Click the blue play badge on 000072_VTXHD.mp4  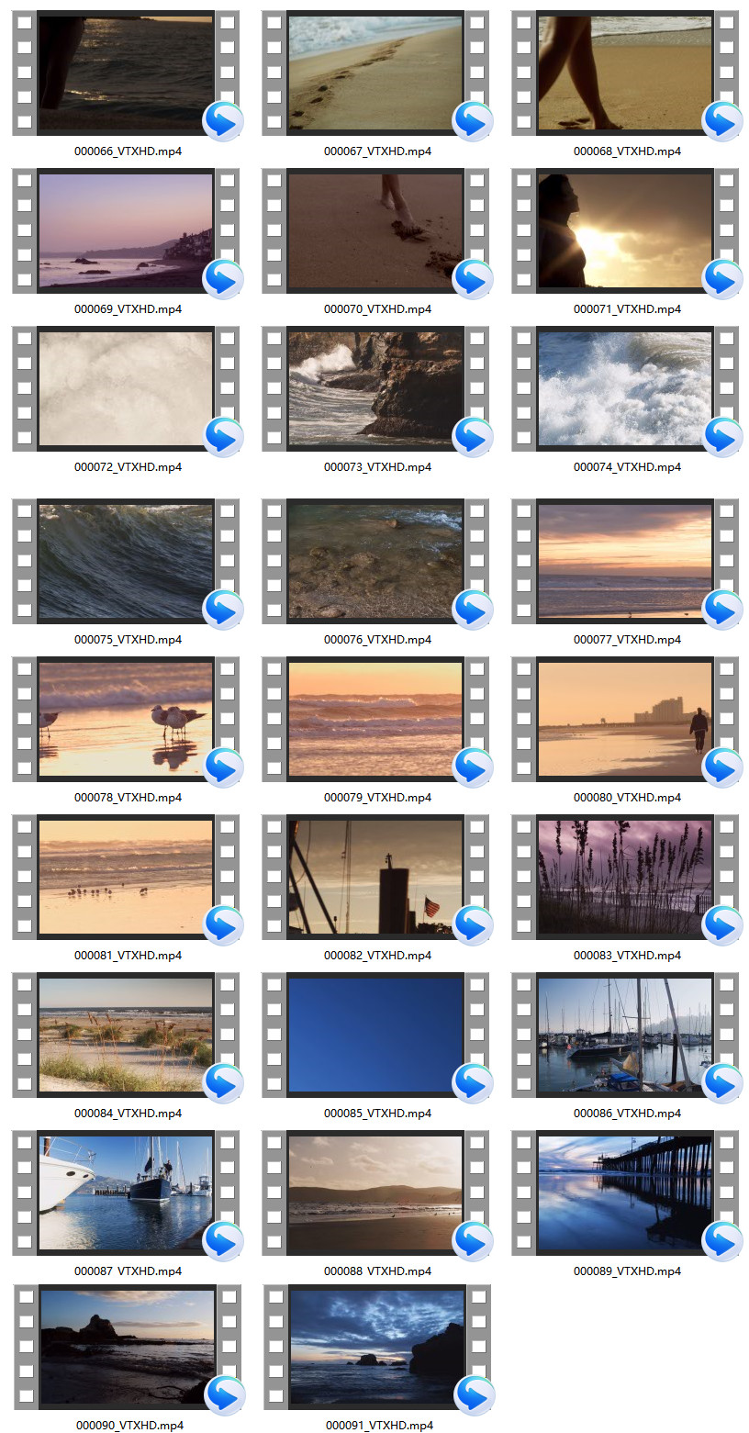pyautogui.click(x=223, y=437)
